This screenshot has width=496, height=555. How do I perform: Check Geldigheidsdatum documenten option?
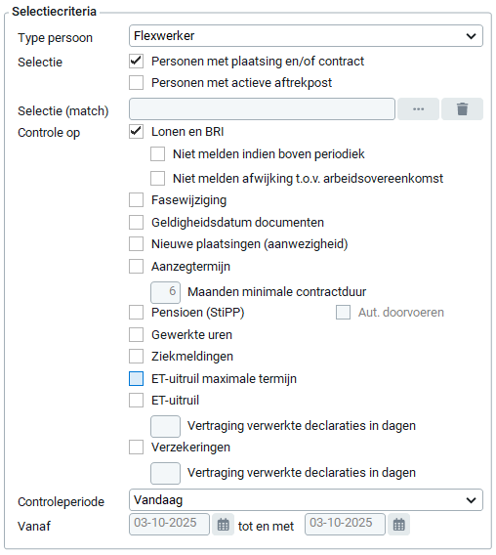137,222
